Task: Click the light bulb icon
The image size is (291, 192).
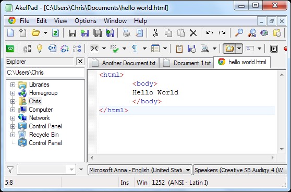Action: [x=40, y=49]
